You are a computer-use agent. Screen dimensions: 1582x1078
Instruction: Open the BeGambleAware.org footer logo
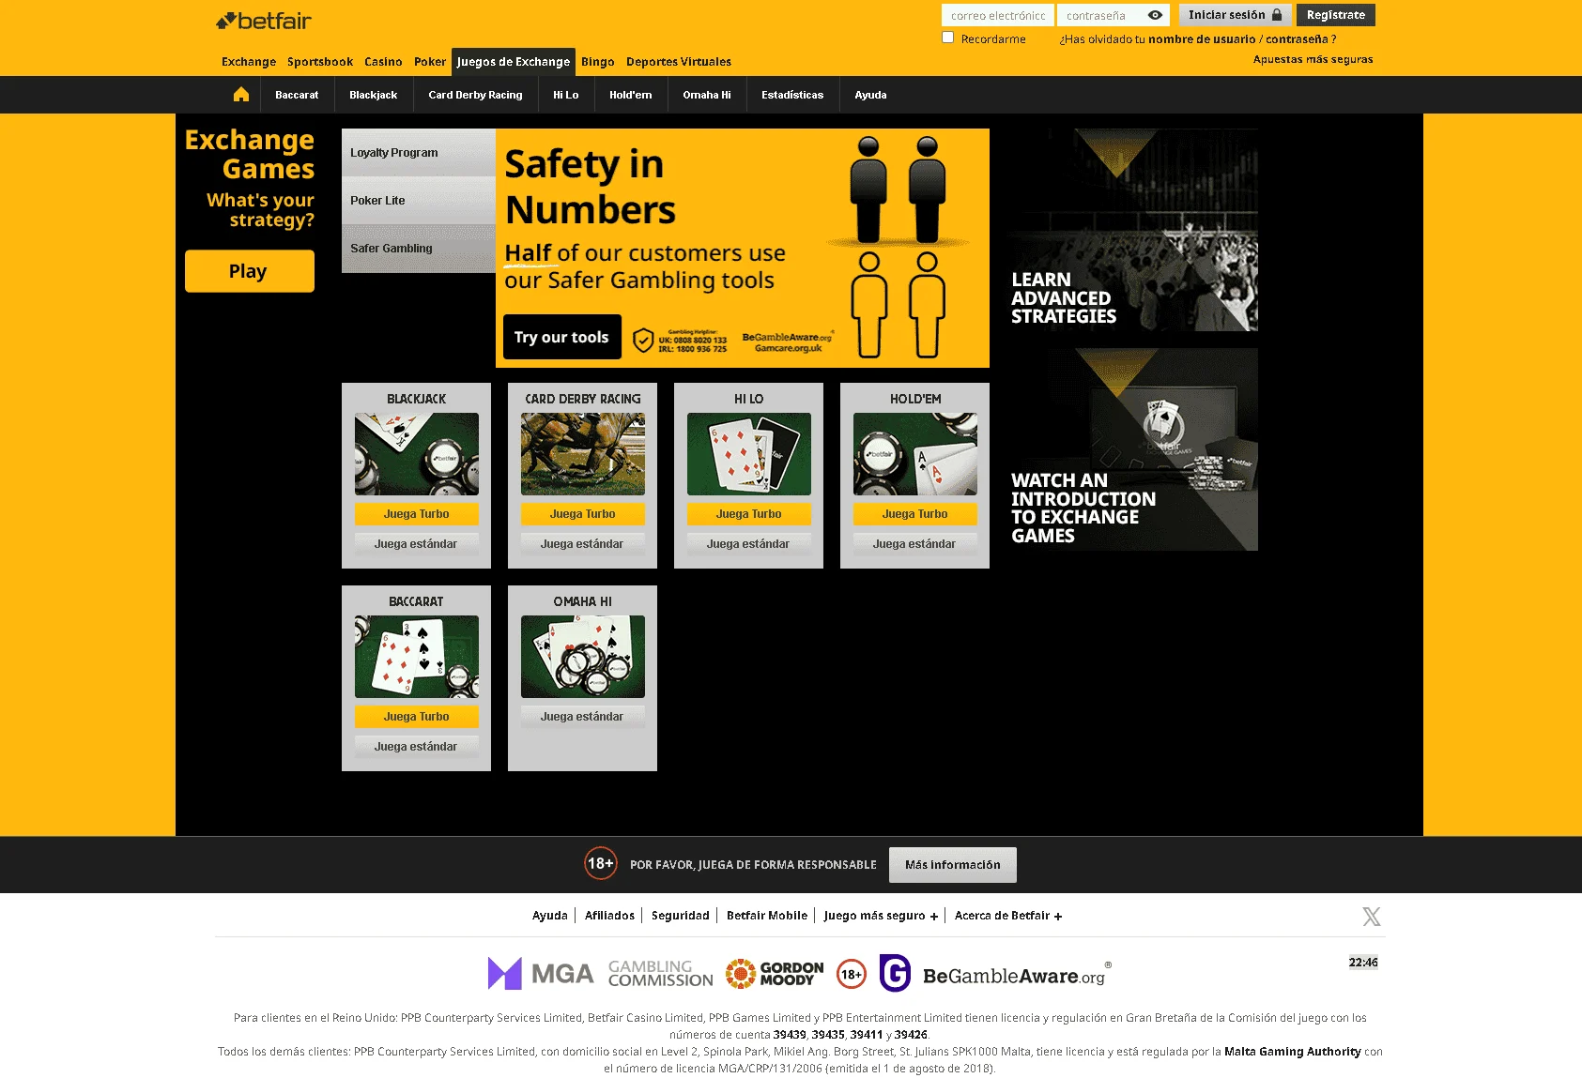click(x=1017, y=976)
